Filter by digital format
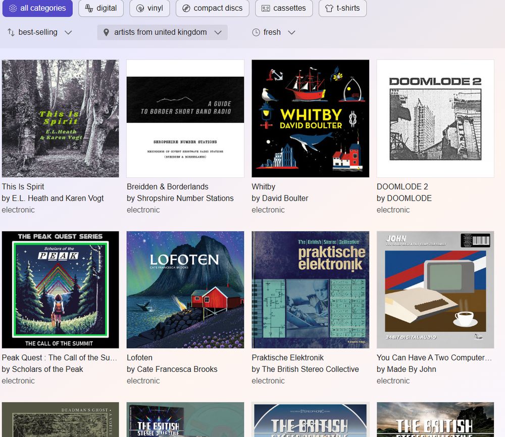This screenshot has width=505, height=437. 101,8
